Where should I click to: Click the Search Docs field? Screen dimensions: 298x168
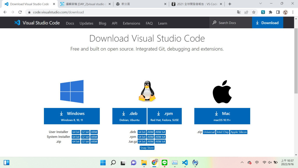pyautogui.click(x=230, y=23)
